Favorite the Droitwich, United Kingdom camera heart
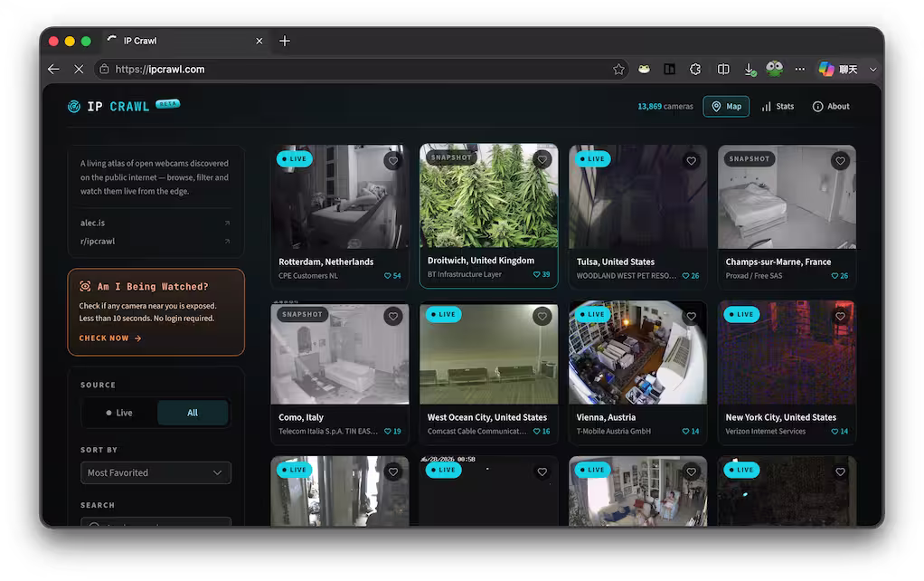This screenshot has width=924, height=581. pyautogui.click(x=542, y=159)
